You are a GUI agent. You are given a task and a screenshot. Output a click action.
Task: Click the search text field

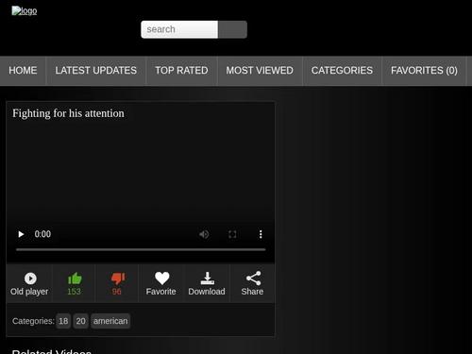(179, 29)
